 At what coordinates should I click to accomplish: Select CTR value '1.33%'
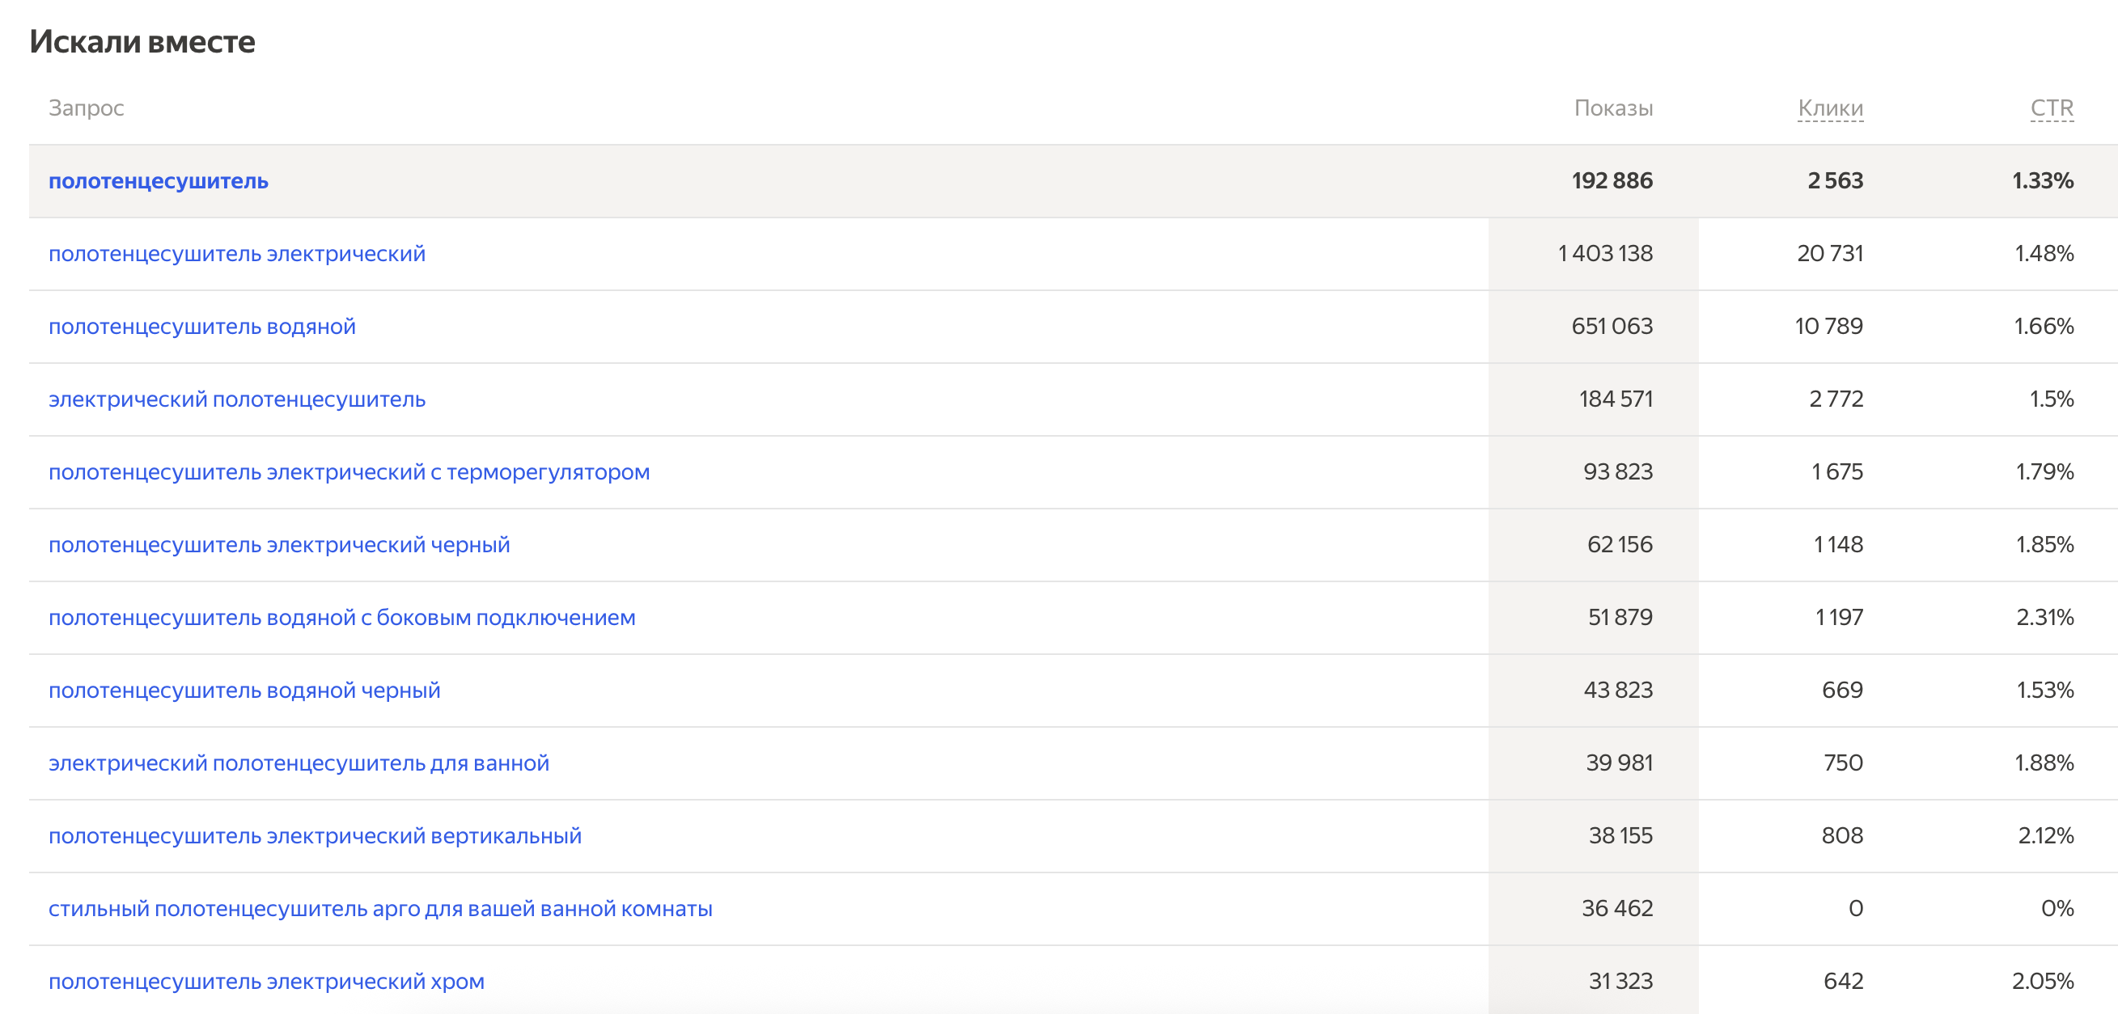[2042, 181]
